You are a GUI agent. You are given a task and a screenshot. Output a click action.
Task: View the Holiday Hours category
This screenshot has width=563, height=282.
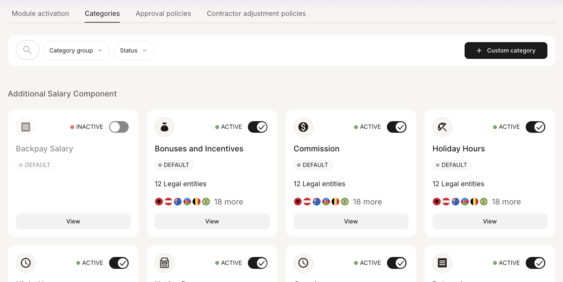490,221
